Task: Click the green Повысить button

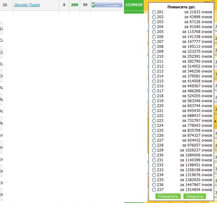Action: coord(168,197)
